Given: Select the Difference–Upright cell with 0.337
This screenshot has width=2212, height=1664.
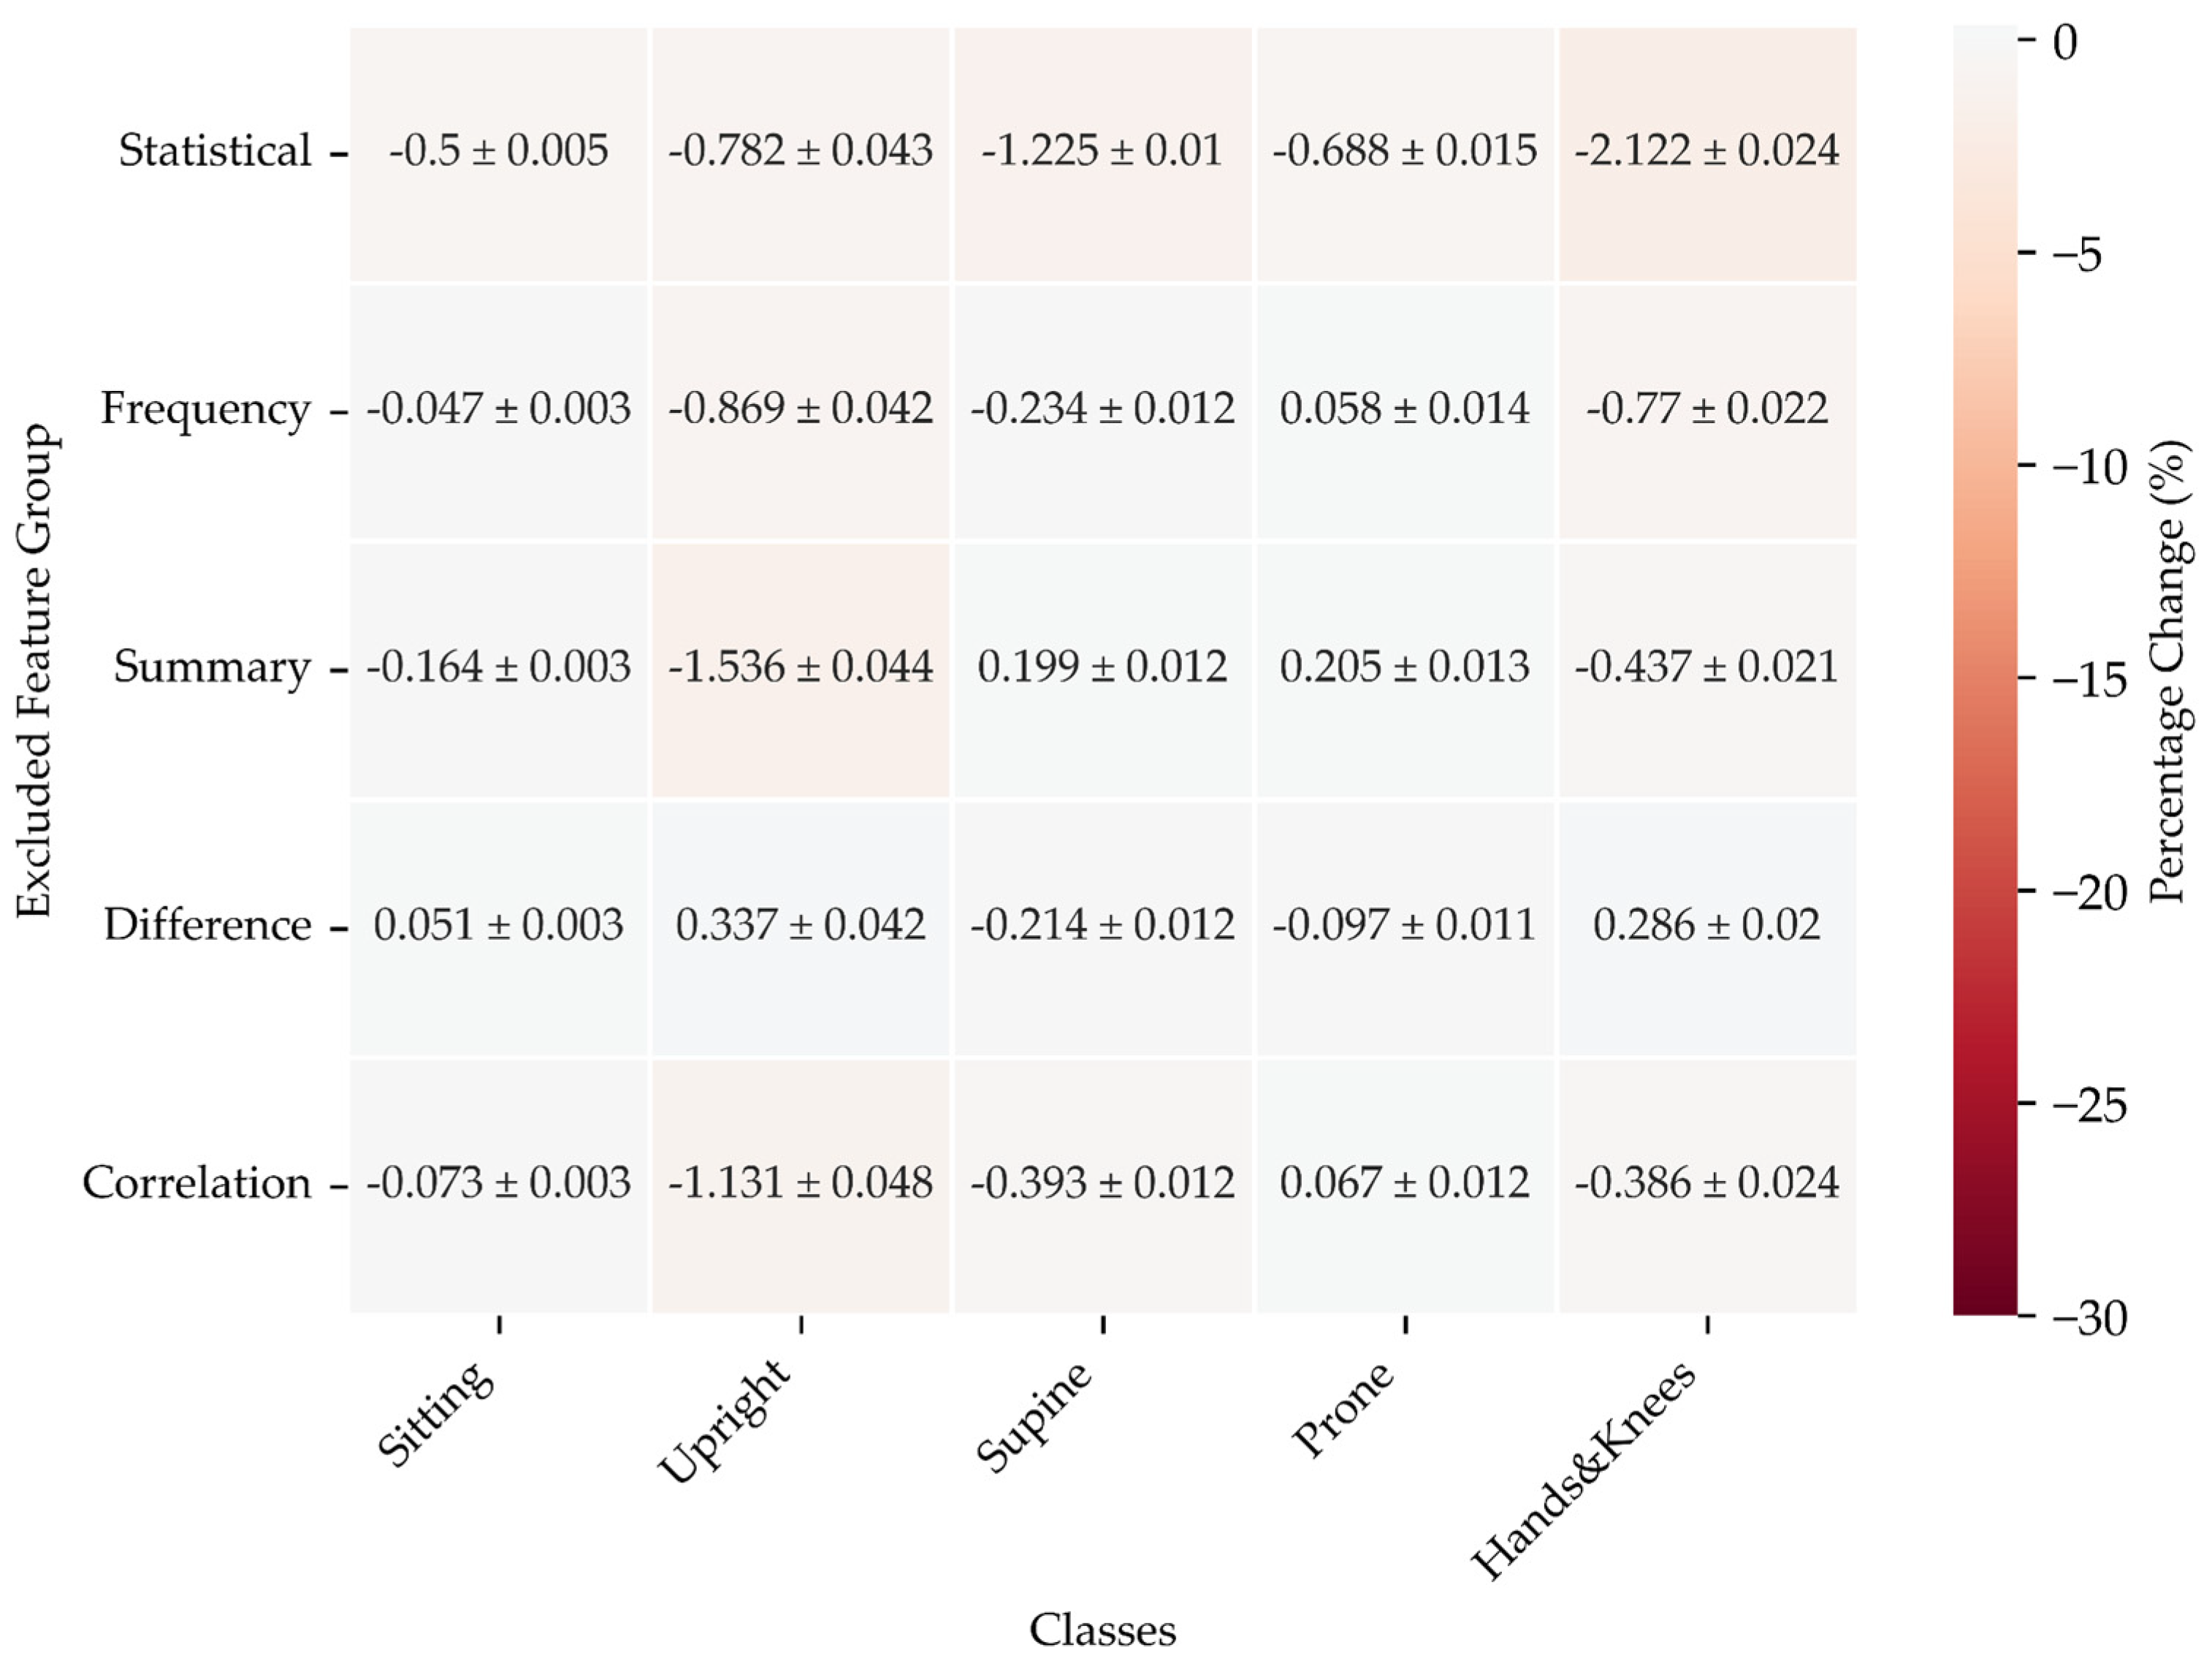Looking at the screenshot, I should pos(800,926).
